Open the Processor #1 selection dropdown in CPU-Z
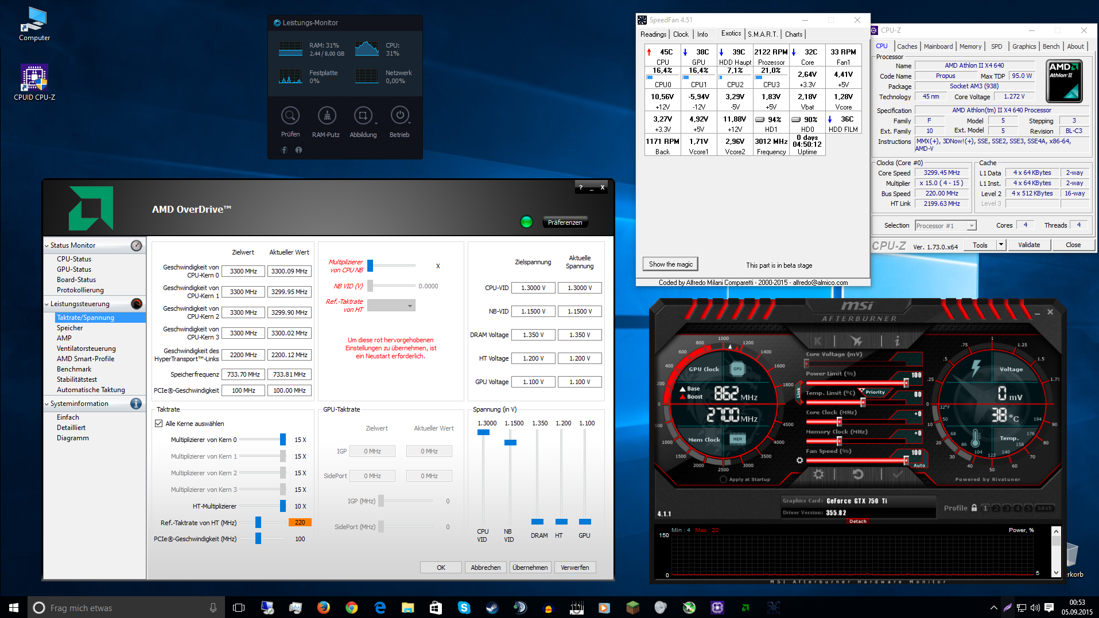Viewport: 1099px width, 618px height. [x=945, y=226]
